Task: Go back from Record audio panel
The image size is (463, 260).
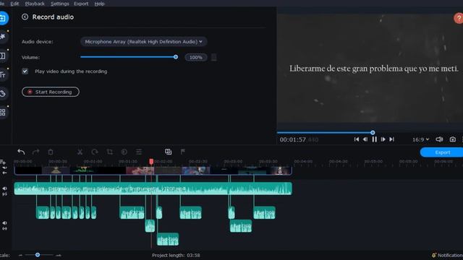Action: (x=25, y=17)
